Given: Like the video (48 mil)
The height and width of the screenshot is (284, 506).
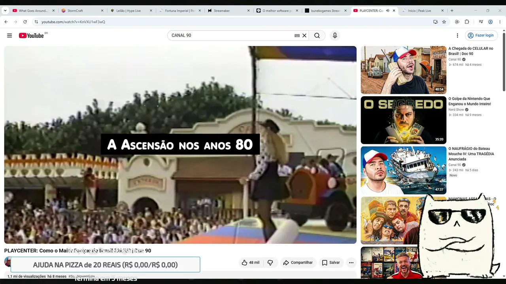Looking at the screenshot, I should click(251, 263).
